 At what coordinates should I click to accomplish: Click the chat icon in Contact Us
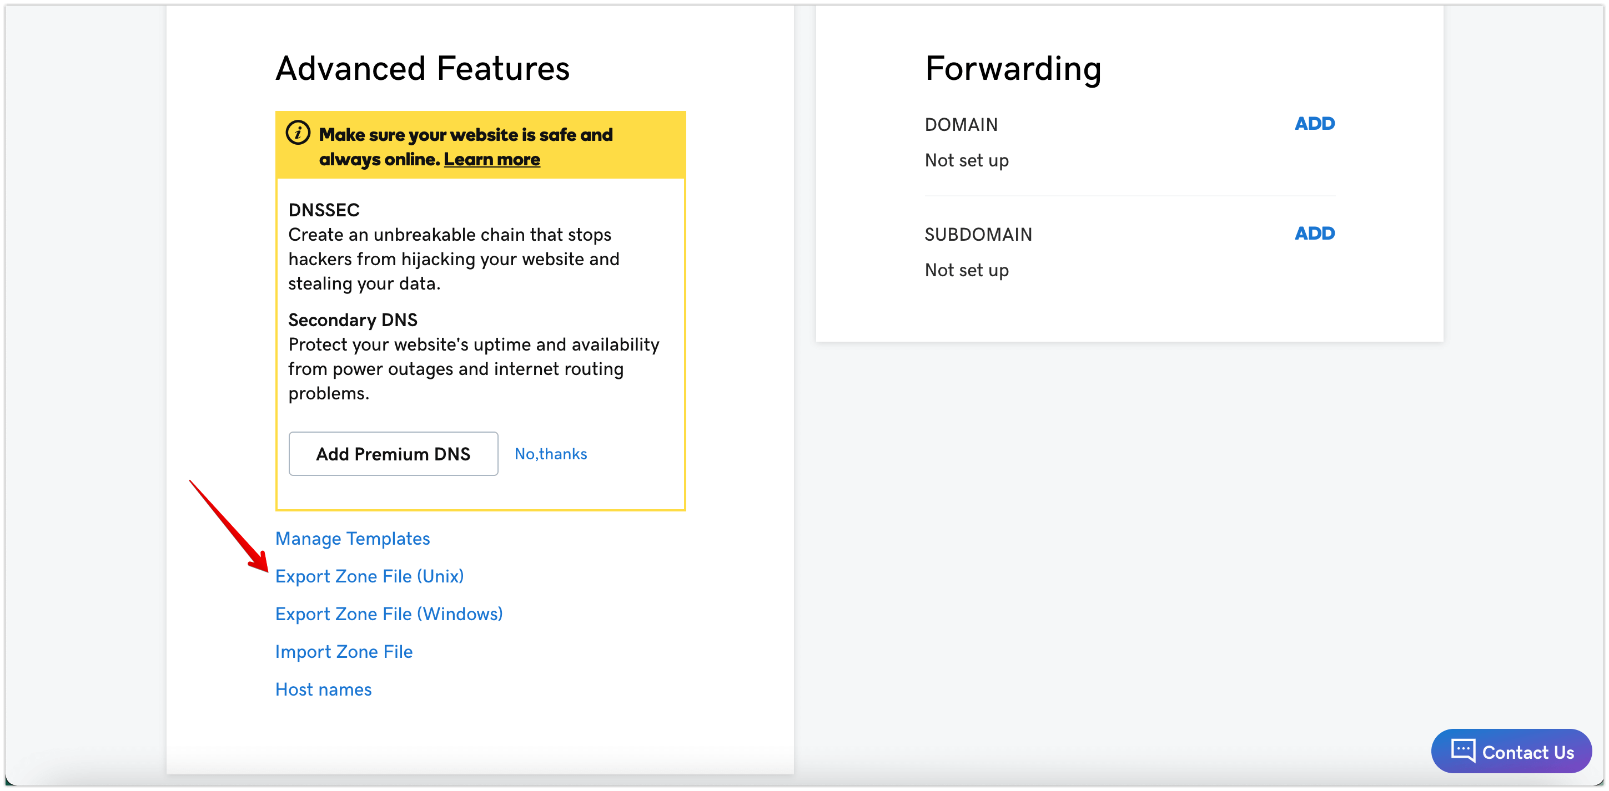click(1463, 751)
